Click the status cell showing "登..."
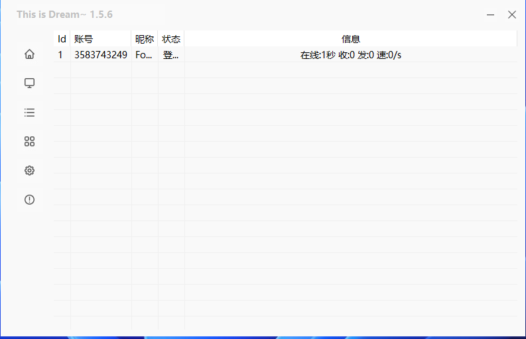 [x=170, y=55]
